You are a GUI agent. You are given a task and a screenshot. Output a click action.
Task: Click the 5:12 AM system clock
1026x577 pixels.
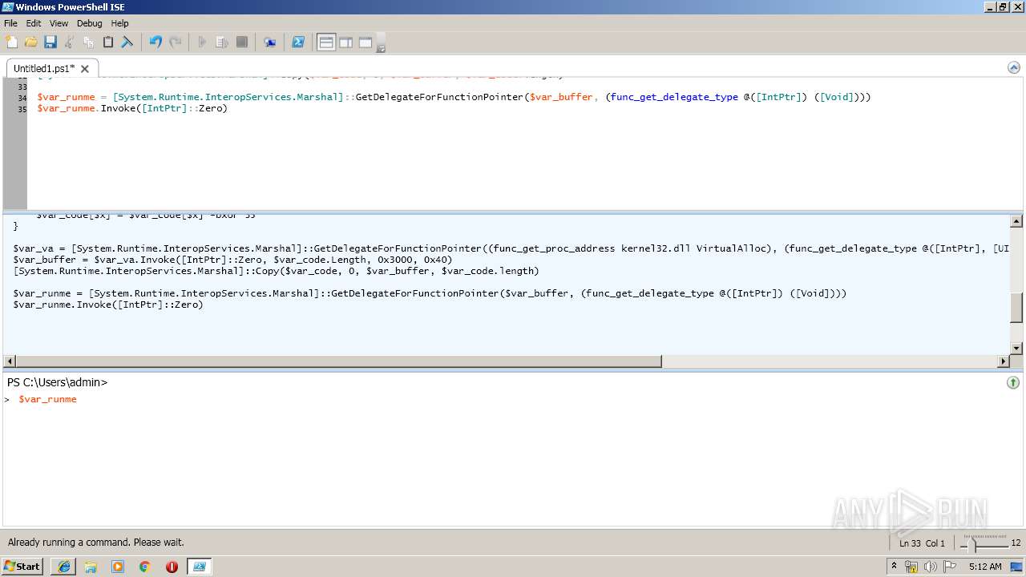[985, 567]
